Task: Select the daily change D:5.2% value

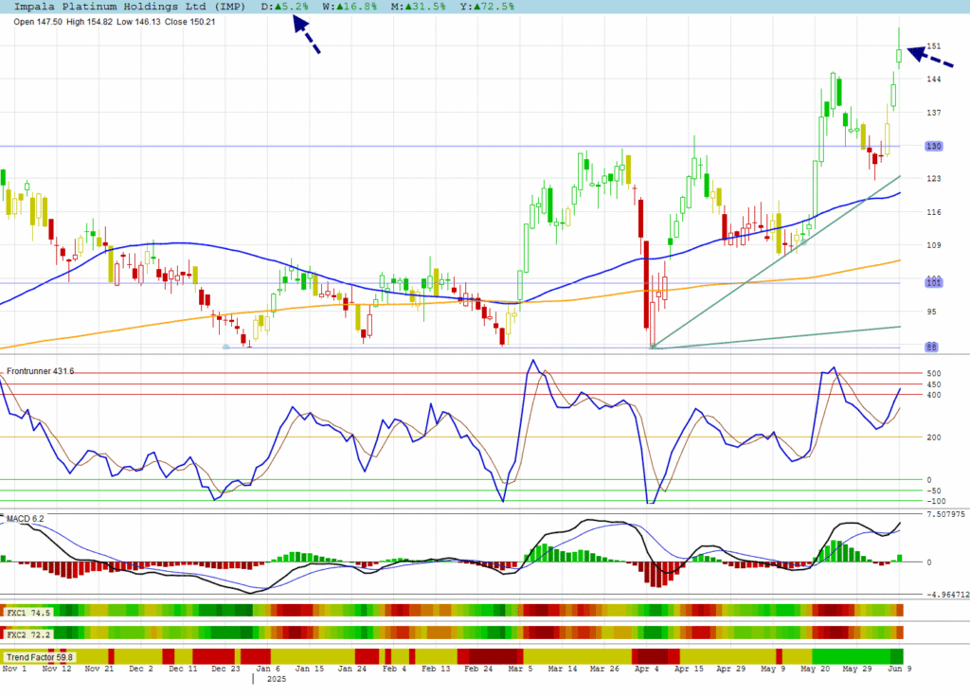Action: pyautogui.click(x=284, y=7)
